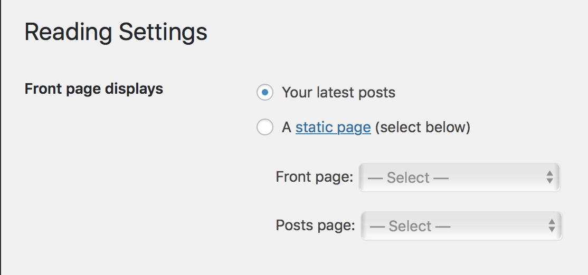Choose the "A static page" radio option

[265, 127]
